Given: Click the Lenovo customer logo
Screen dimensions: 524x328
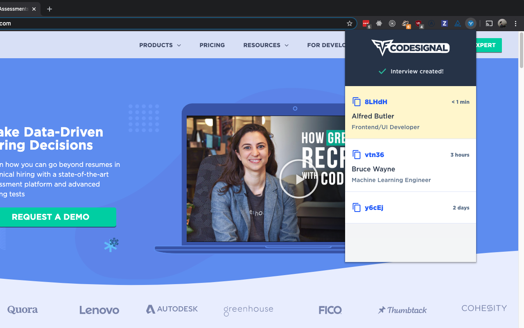Looking at the screenshot, I should coord(99,310).
